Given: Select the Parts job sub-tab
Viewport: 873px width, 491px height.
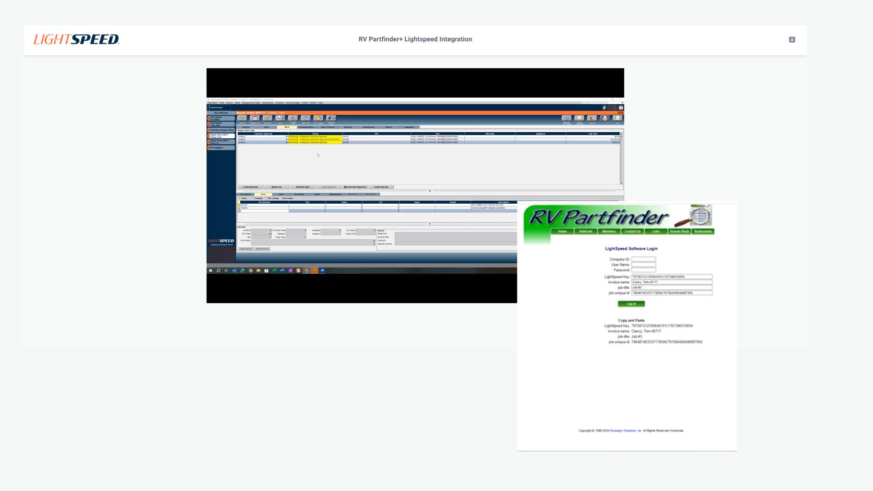Looking at the screenshot, I should coord(263,194).
